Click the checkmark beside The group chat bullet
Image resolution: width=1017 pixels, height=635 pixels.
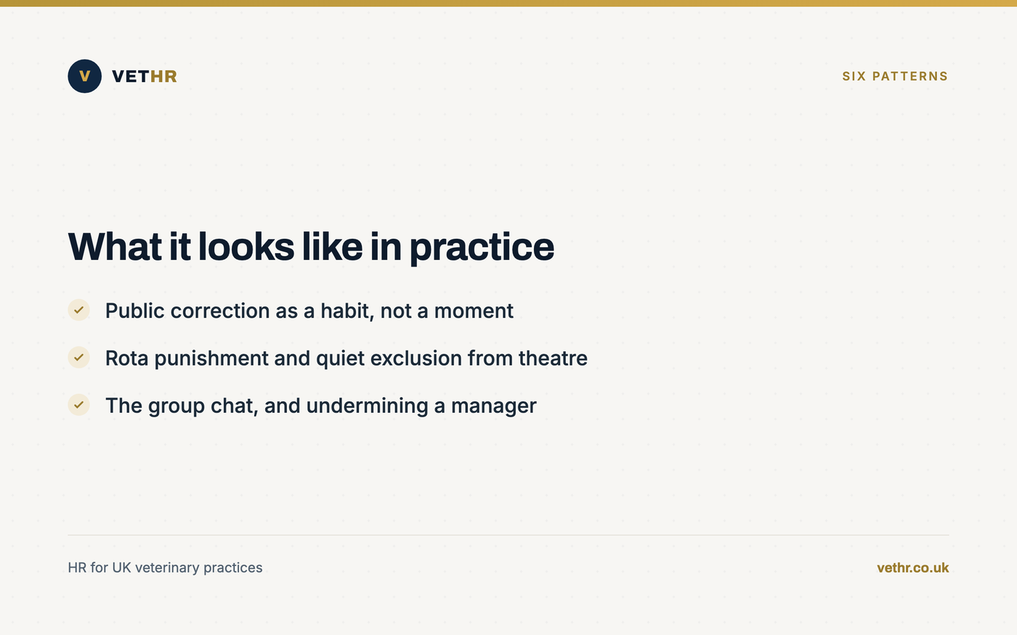click(78, 405)
